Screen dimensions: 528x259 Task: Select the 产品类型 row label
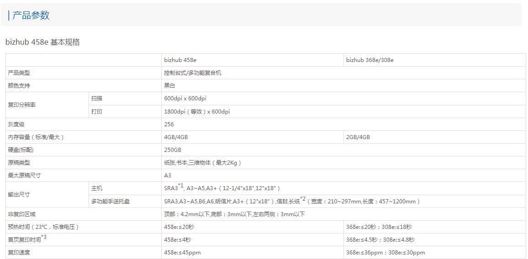[19, 73]
